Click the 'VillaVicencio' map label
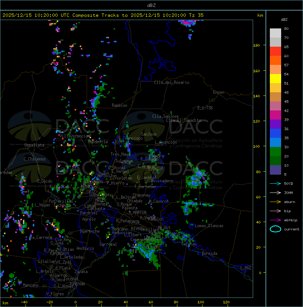 point(74,136)
